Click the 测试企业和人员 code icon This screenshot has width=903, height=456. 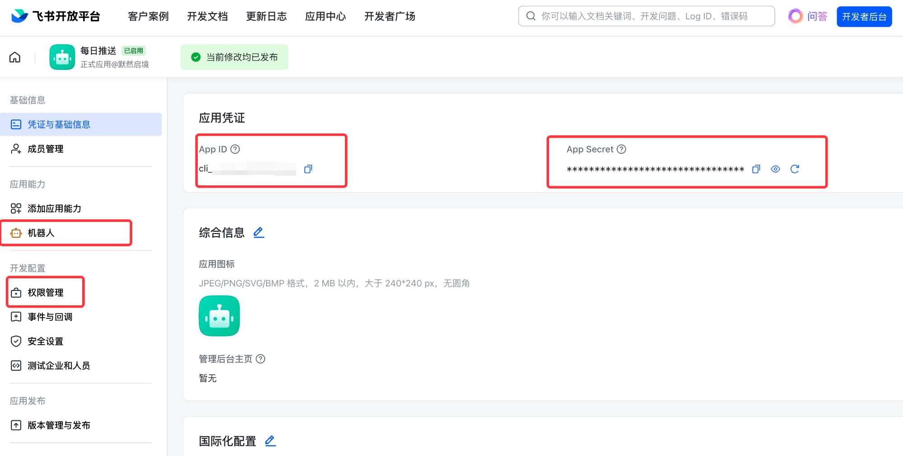16,366
